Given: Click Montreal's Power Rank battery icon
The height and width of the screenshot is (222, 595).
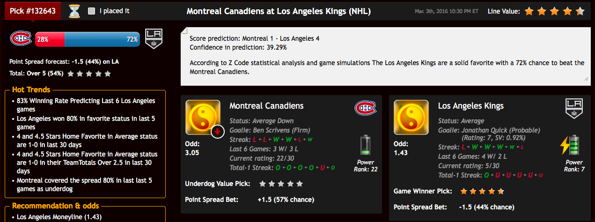Looking at the screenshot, I should [366, 145].
